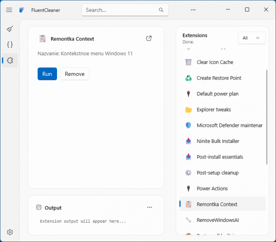Open the Output panel more options ellipsis
The image size is (276, 242).
pos(149,208)
